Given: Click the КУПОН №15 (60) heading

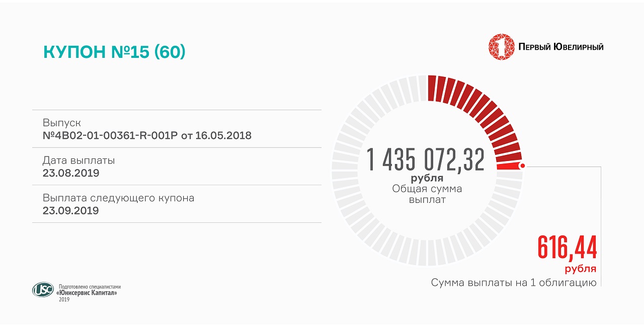Looking at the screenshot, I should click(114, 52).
